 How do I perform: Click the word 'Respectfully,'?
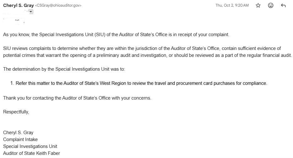tap(16, 112)
